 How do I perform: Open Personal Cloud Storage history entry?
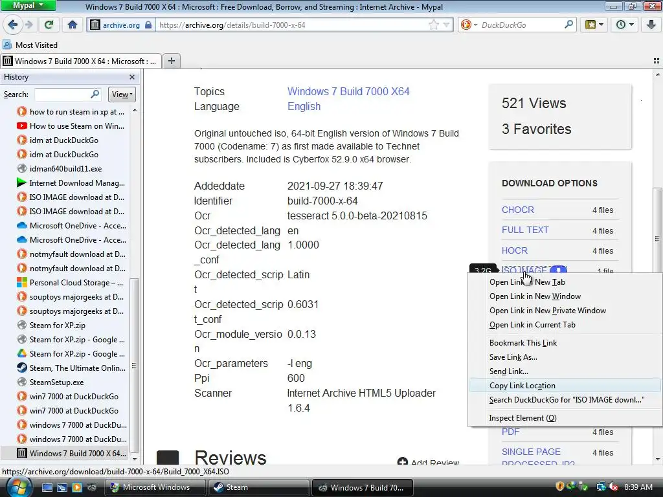(x=71, y=283)
